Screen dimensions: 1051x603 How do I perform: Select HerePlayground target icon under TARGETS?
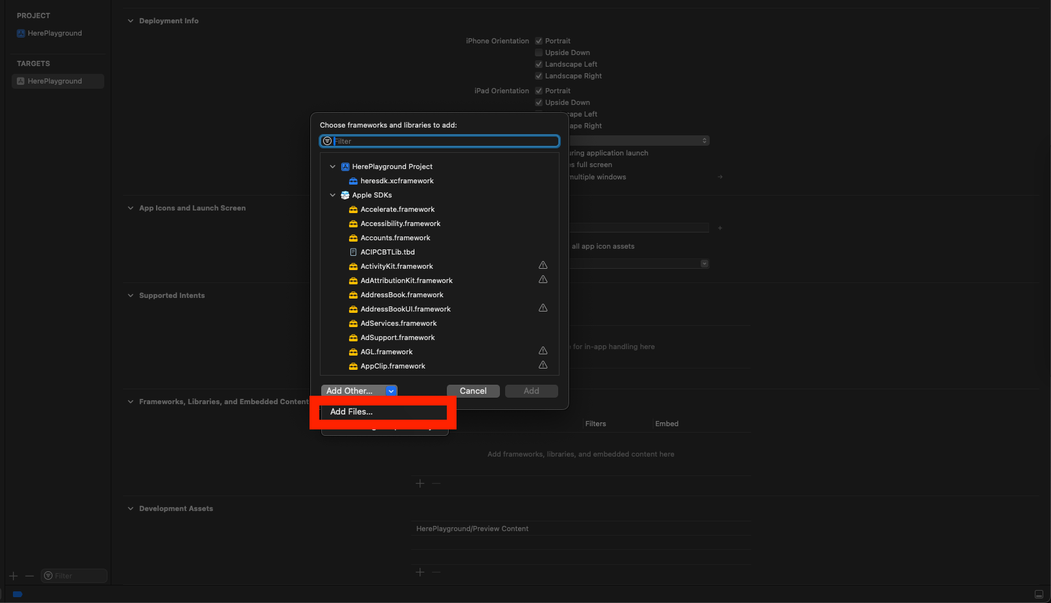click(21, 81)
